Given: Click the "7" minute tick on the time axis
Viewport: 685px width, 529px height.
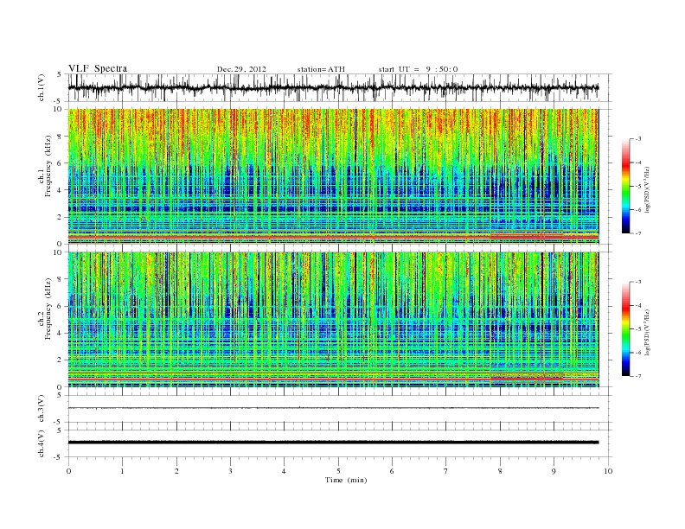Looking at the screenshot, I should click(446, 471).
